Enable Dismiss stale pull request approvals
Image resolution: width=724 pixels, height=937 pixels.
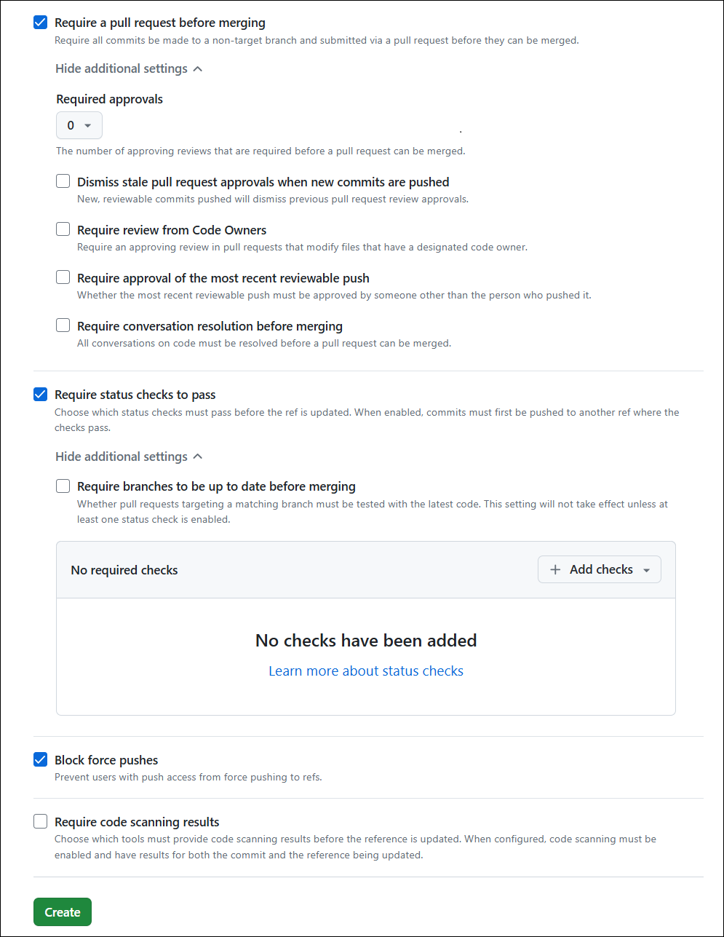coord(63,181)
